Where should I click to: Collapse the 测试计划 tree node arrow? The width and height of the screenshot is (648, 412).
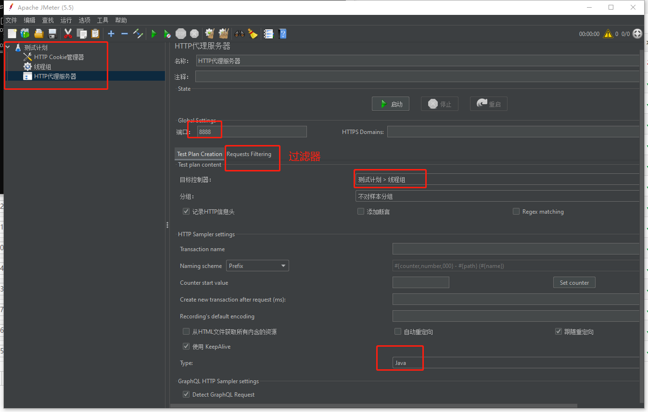[x=8, y=47]
